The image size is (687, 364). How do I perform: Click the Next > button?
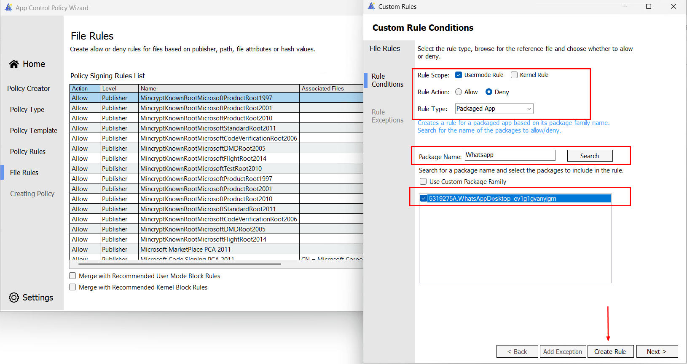pos(657,351)
